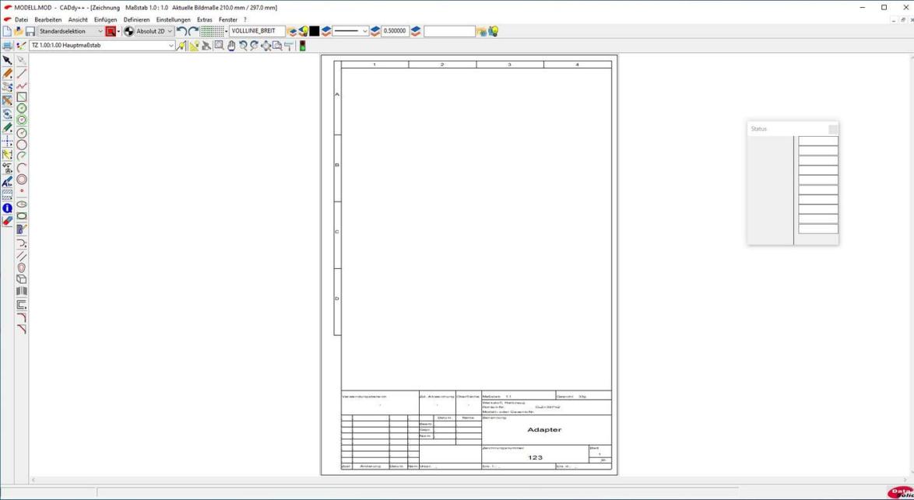914x500 pixels.
Task: Click the new file icon
Action: (7, 32)
